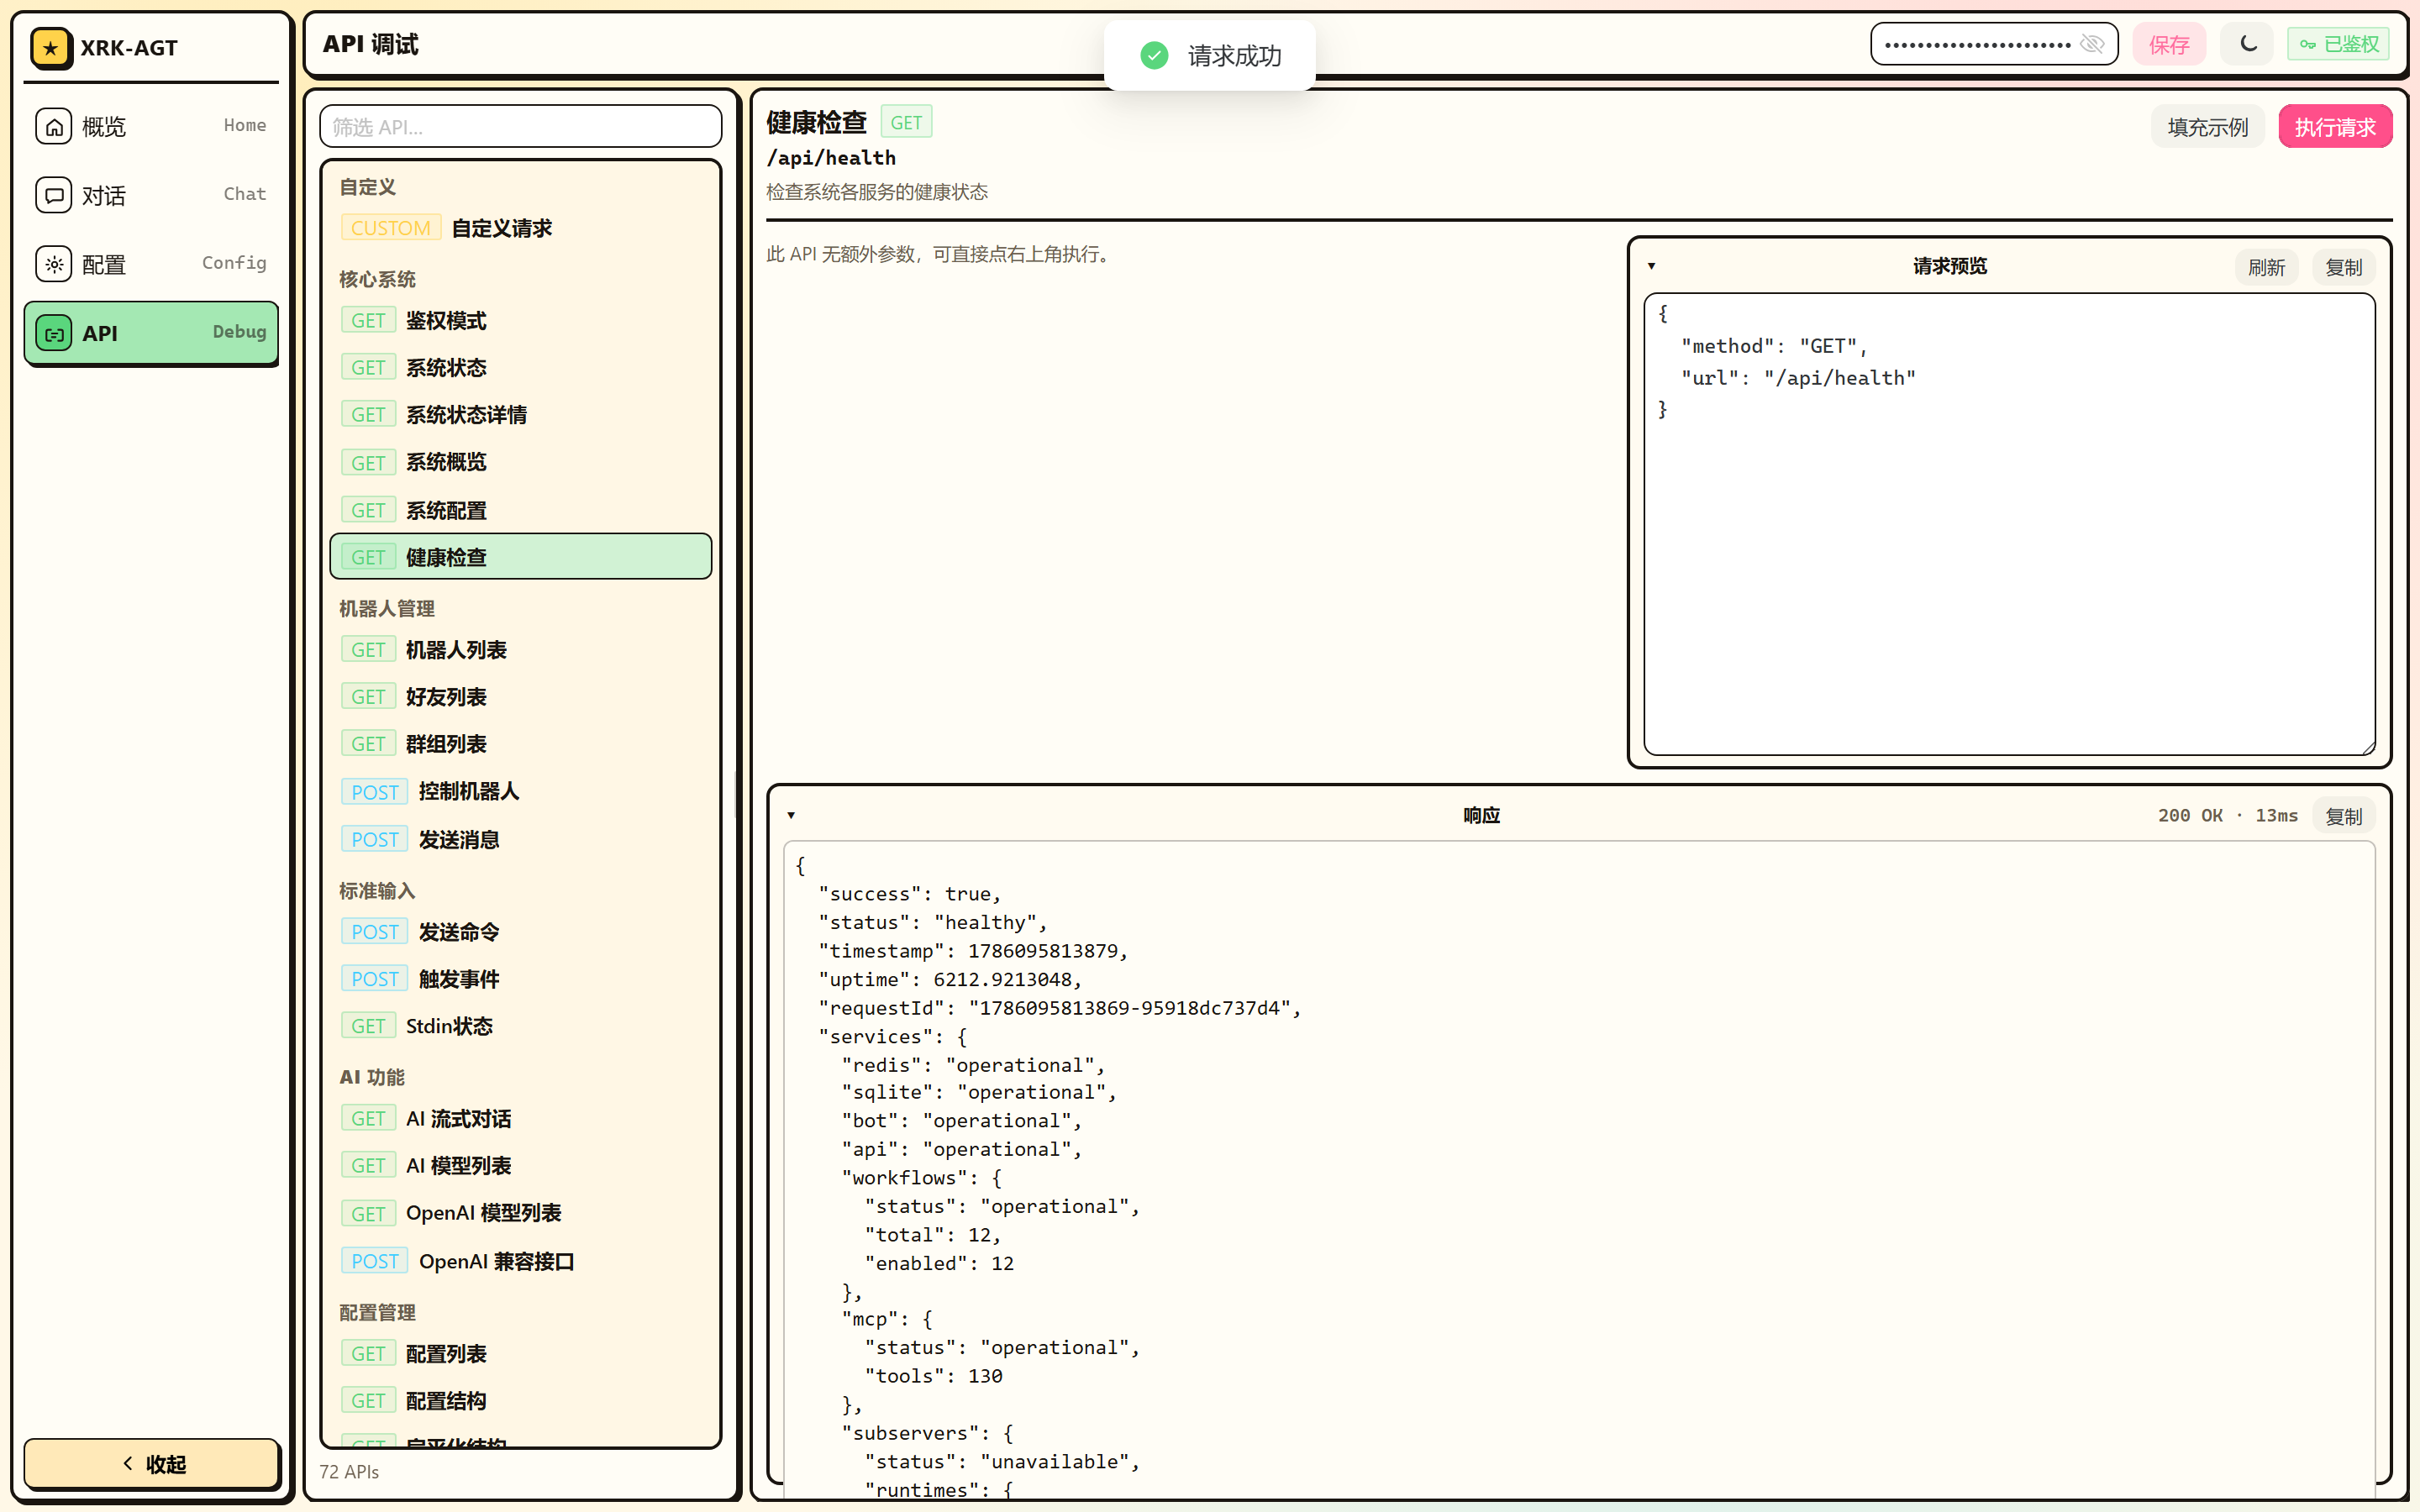Select 配置列表 API entry

point(520,1354)
